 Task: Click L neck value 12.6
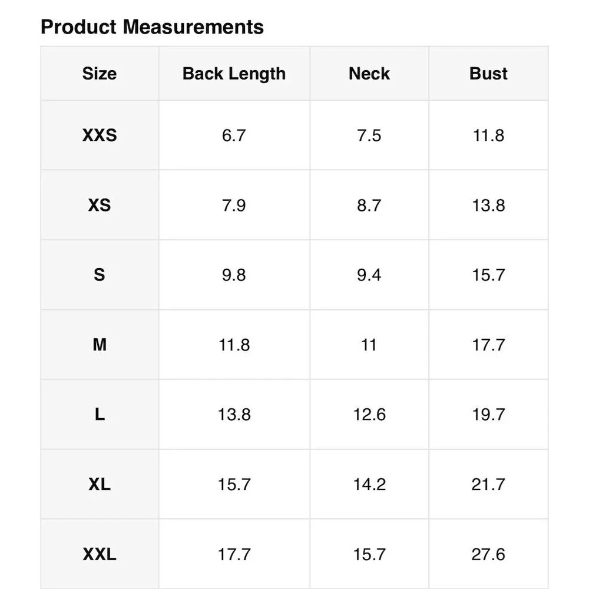click(x=369, y=414)
